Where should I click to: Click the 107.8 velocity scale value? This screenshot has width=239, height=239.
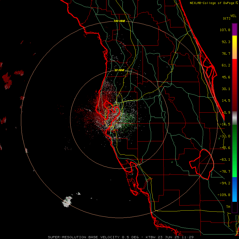pyautogui.click(x=225, y=30)
